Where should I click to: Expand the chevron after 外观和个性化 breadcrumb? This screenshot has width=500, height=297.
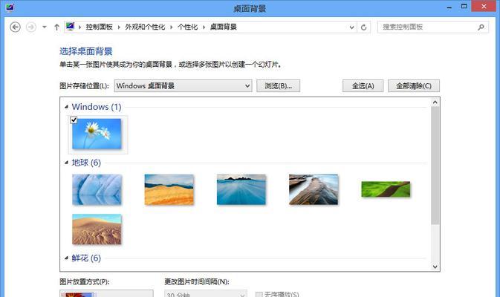171,27
